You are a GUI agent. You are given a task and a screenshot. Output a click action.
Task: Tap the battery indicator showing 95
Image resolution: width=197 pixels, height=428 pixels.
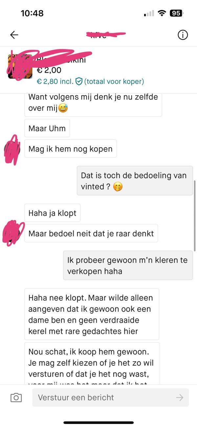click(x=176, y=13)
